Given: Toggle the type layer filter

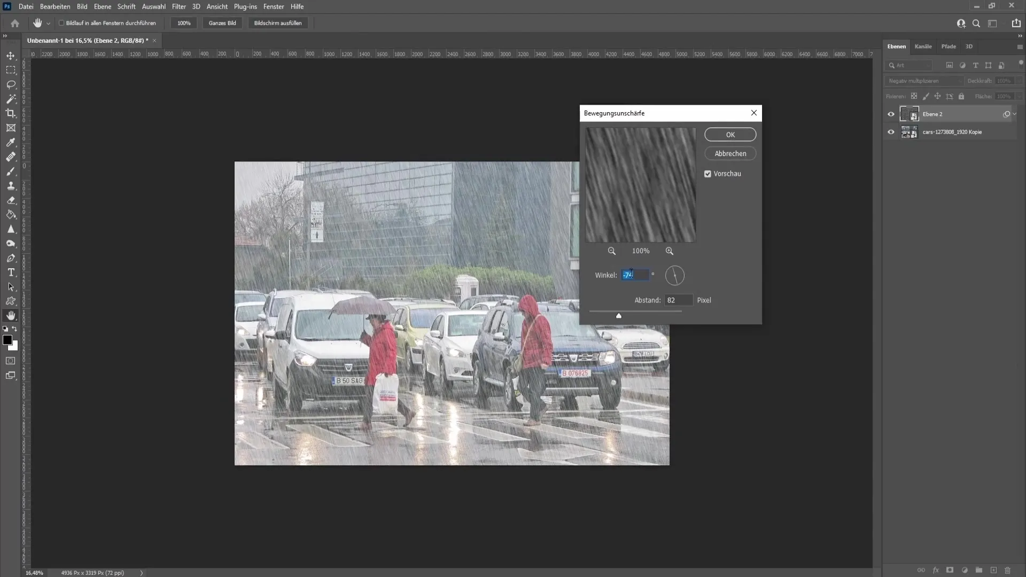Looking at the screenshot, I should pyautogui.click(x=975, y=65).
